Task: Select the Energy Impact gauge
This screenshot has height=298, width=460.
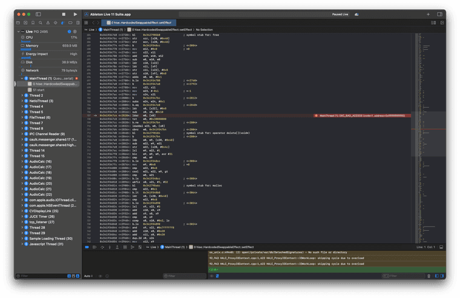Action: 49,54
